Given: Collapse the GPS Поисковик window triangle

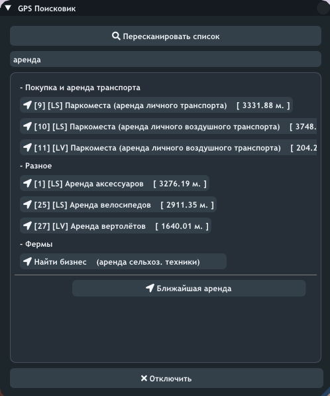Looking at the screenshot, I should click(x=8, y=8).
